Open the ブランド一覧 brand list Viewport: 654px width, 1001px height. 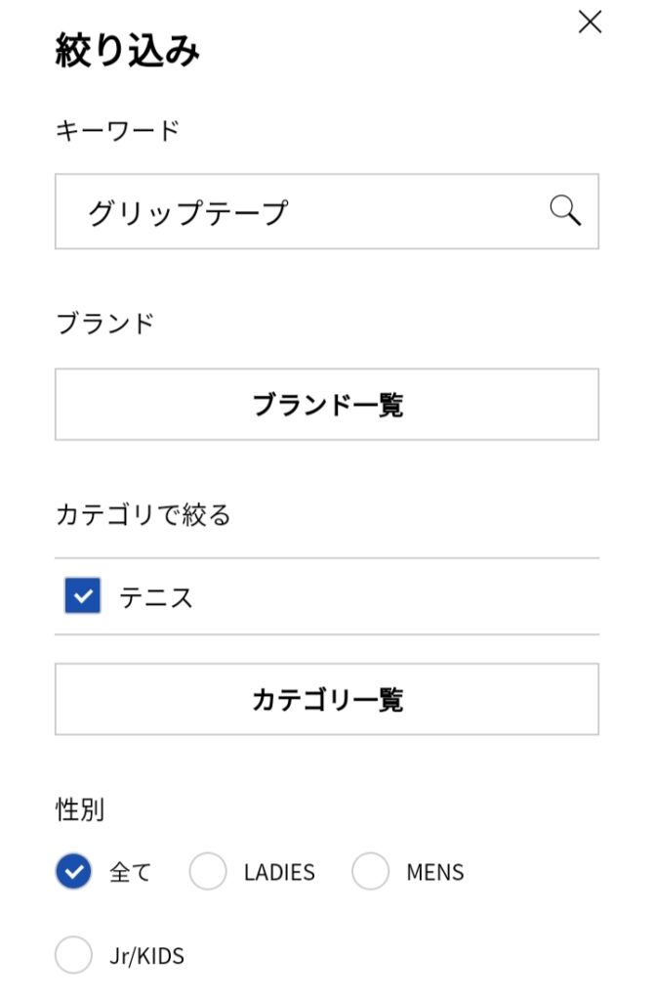[326, 404]
